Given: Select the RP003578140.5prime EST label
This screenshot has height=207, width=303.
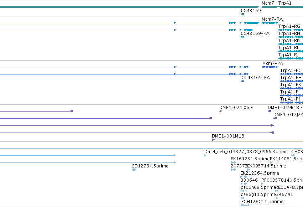Looking at the screenshot, I should coord(282,181).
